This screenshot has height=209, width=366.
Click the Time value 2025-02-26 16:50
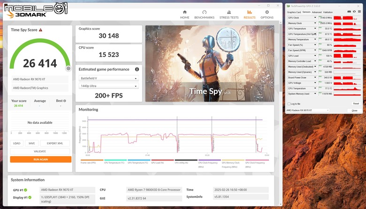coord(241,190)
